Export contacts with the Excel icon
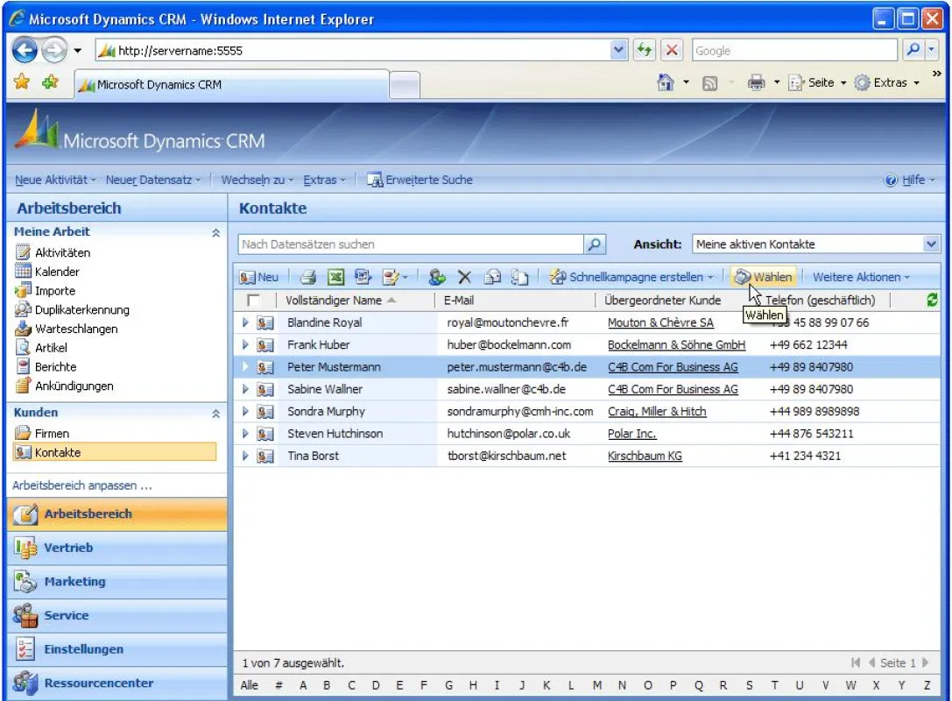The image size is (952, 701). click(335, 278)
